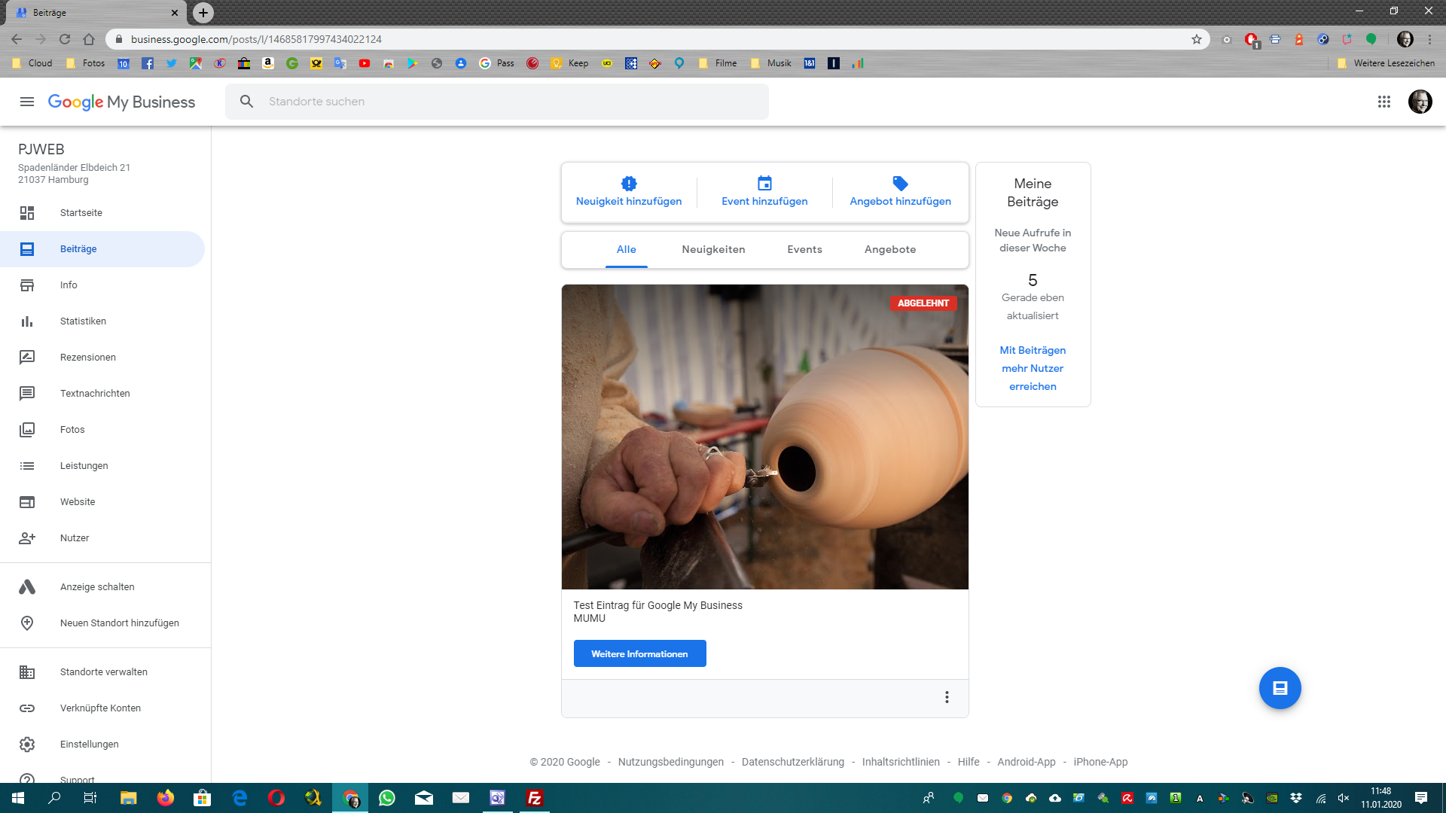Open the Windows notification center
Viewport: 1446px width, 813px height.
point(1421,798)
